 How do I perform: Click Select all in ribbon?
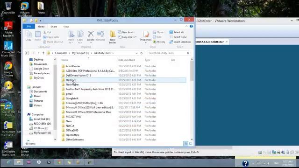pos(177,32)
